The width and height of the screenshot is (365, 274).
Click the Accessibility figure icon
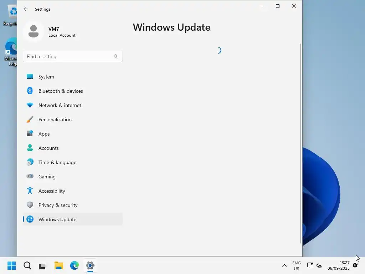[x=30, y=191]
